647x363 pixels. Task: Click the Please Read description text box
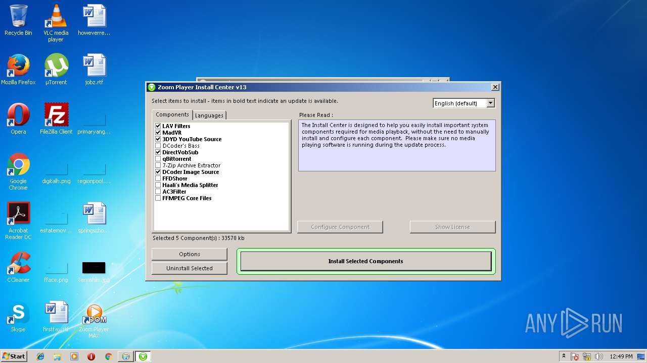(x=397, y=145)
